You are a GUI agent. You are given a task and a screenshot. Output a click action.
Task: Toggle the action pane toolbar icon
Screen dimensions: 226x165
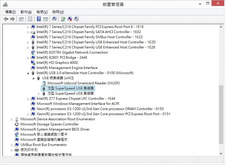click(x=45, y=19)
